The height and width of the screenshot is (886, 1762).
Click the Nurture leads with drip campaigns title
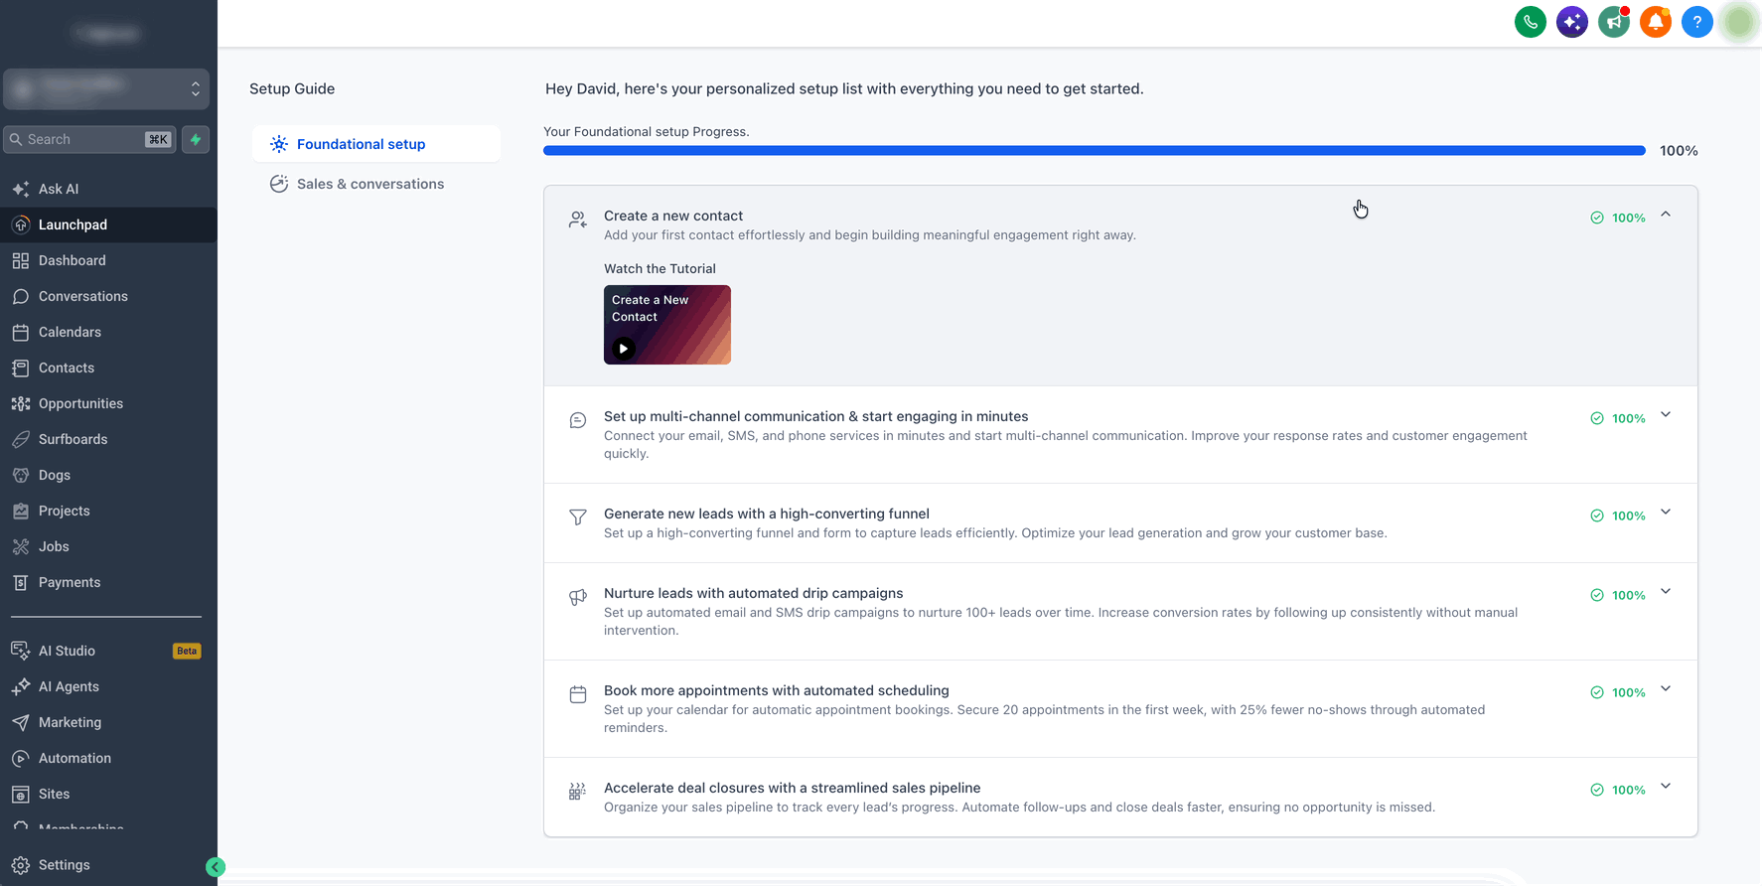pos(754,593)
